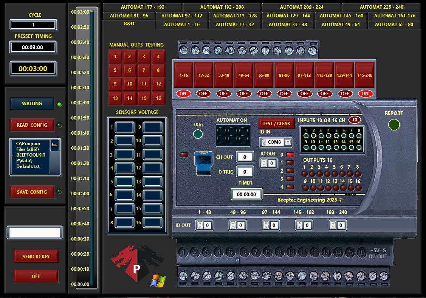Viewport: 426px width, 298px height.
Task: Click the REPORT round indicator
Action: point(394,125)
